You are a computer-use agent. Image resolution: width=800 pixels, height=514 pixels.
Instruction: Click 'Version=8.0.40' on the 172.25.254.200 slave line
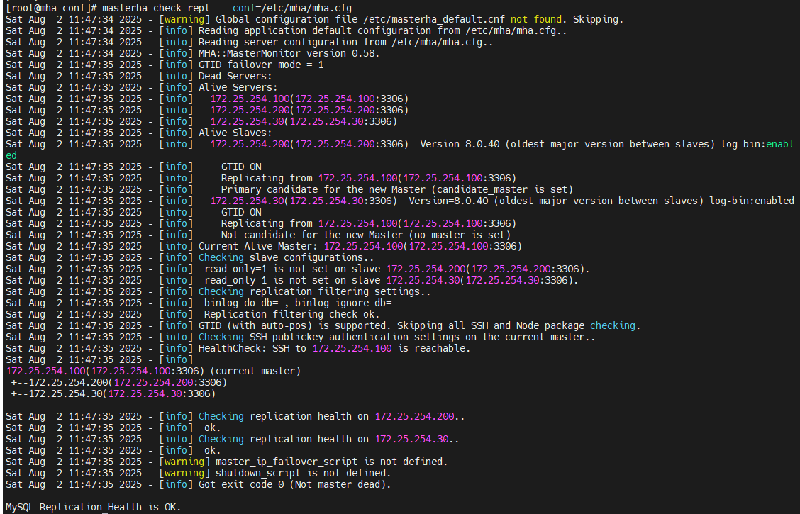tap(460, 144)
